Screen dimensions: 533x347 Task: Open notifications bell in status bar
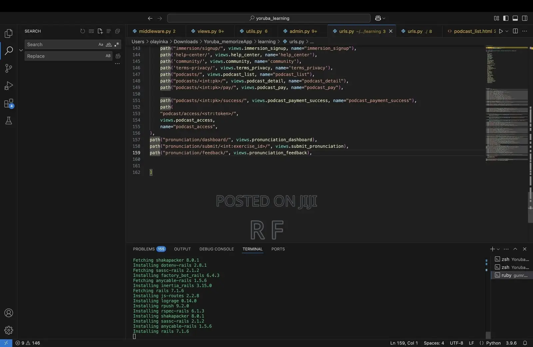(525, 343)
